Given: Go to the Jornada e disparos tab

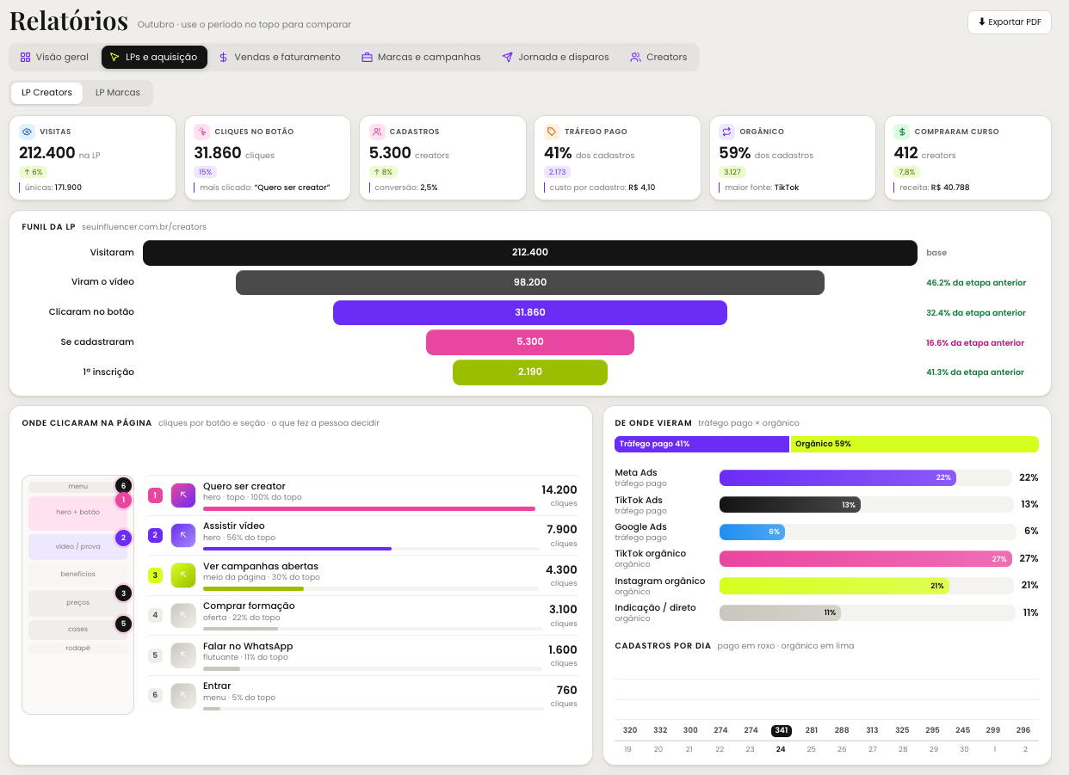Looking at the screenshot, I should point(556,58).
